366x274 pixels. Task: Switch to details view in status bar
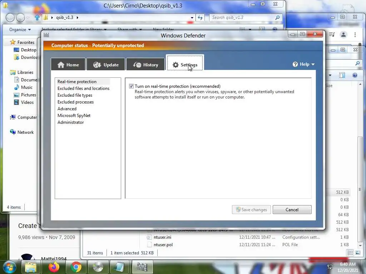[350, 253]
